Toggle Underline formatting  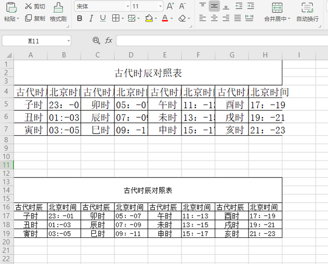(102, 18)
